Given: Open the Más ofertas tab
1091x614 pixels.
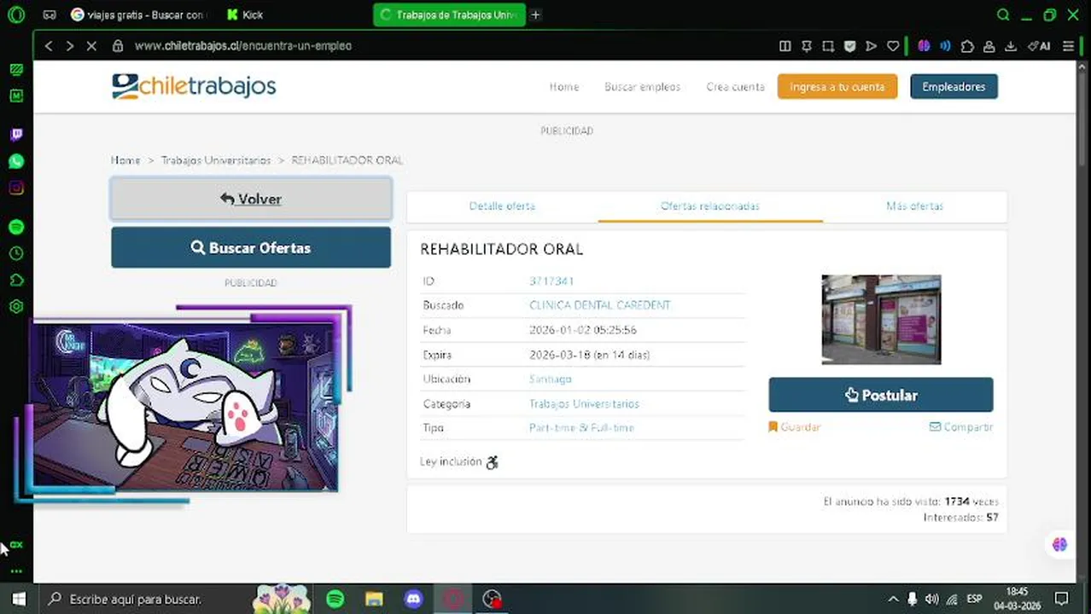Looking at the screenshot, I should coord(914,206).
